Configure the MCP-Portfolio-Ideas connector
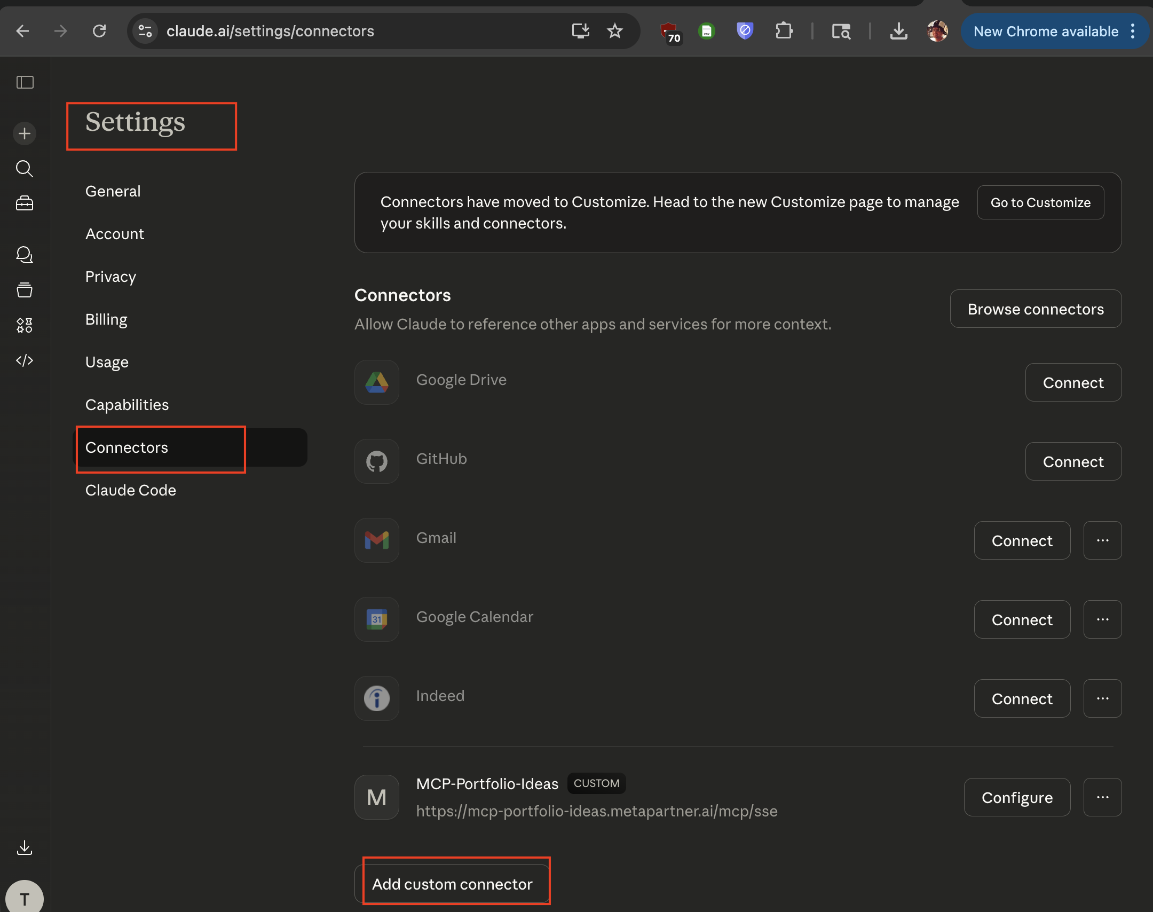This screenshot has height=912, width=1153. point(1017,797)
